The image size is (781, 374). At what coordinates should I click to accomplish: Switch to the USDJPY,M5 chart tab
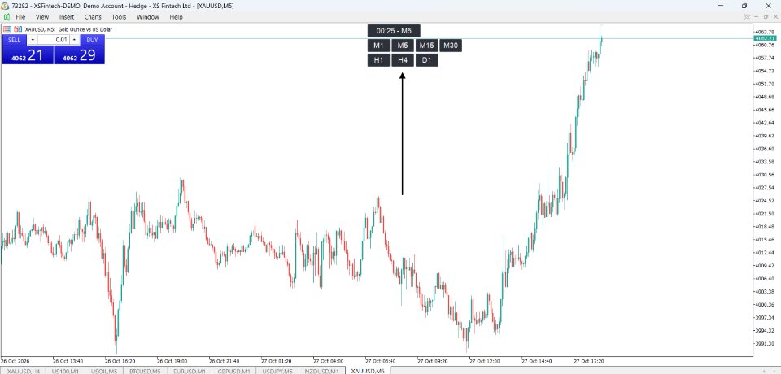coord(277,371)
